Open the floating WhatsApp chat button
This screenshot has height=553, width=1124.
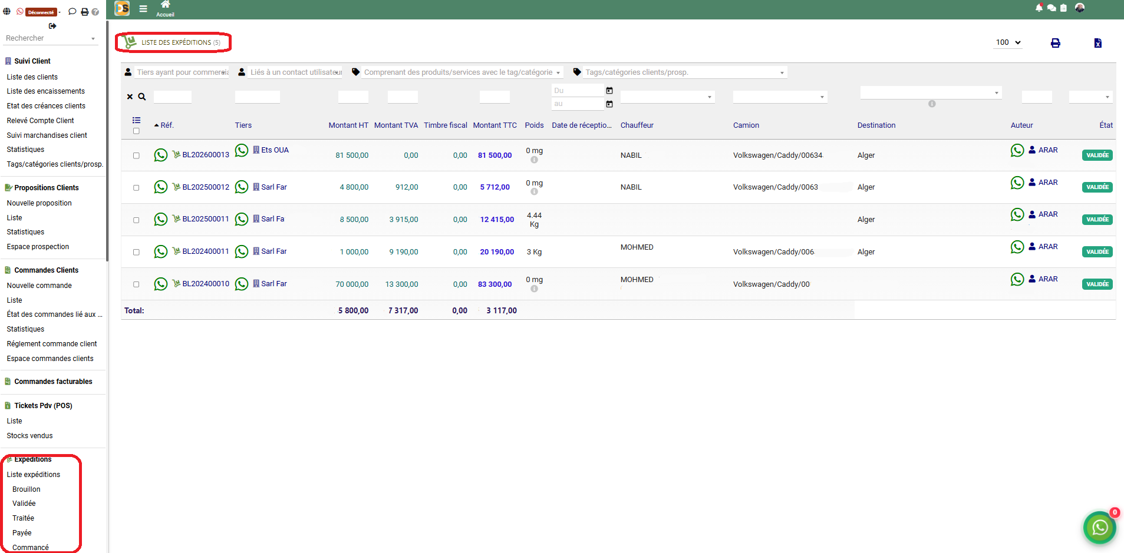(x=1099, y=527)
